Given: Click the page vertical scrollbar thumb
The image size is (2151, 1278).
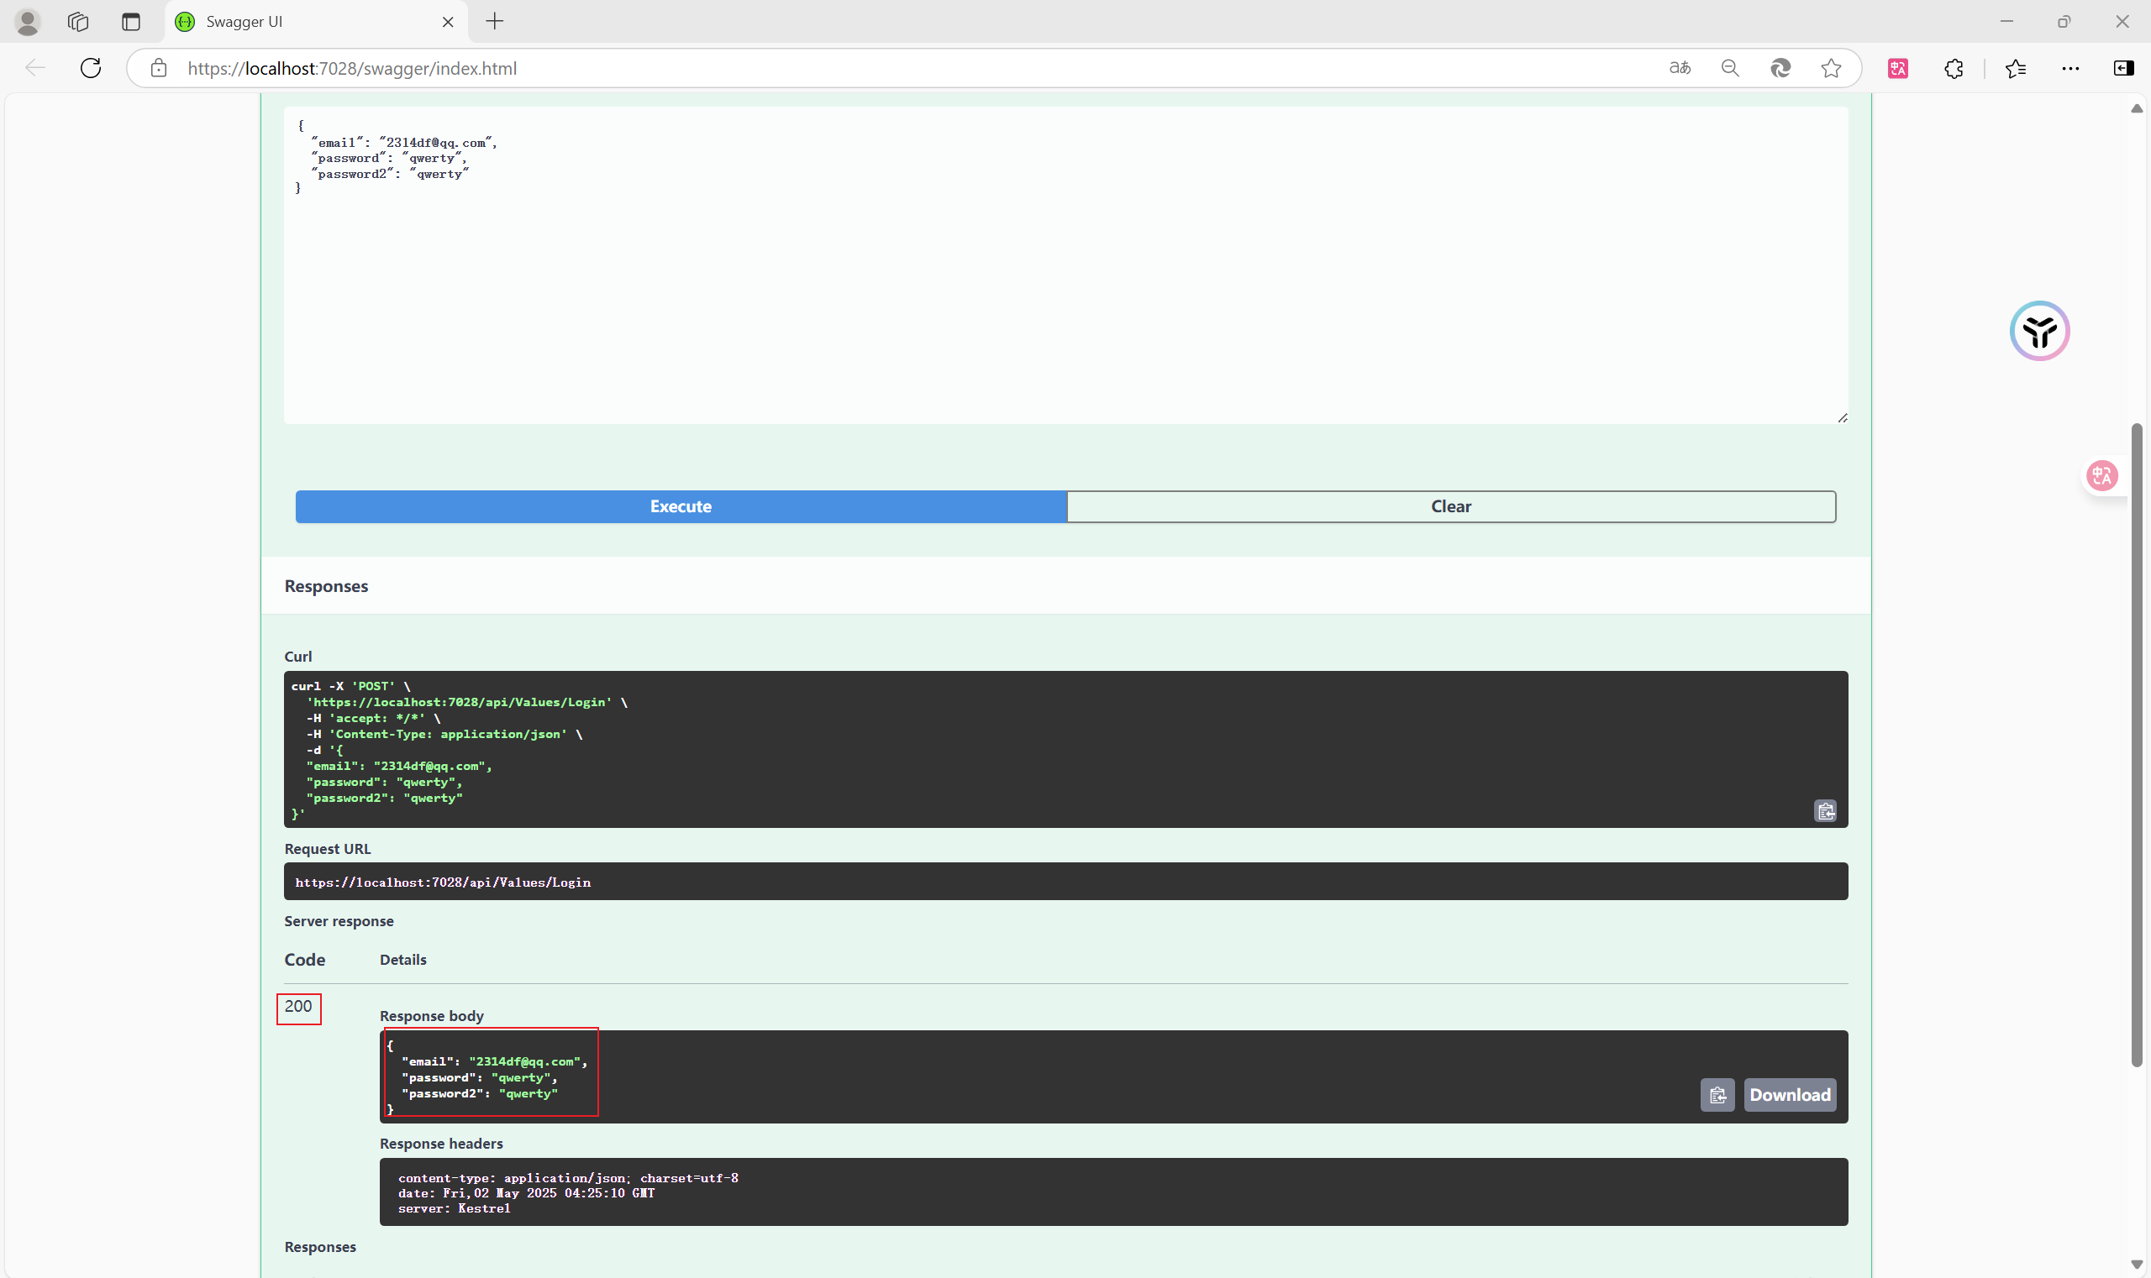Looking at the screenshot, I should 2137,745.
